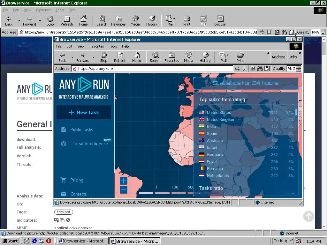Click the map zoom out minus button
This screenshot has height=245, width=327.
point(124,190)
